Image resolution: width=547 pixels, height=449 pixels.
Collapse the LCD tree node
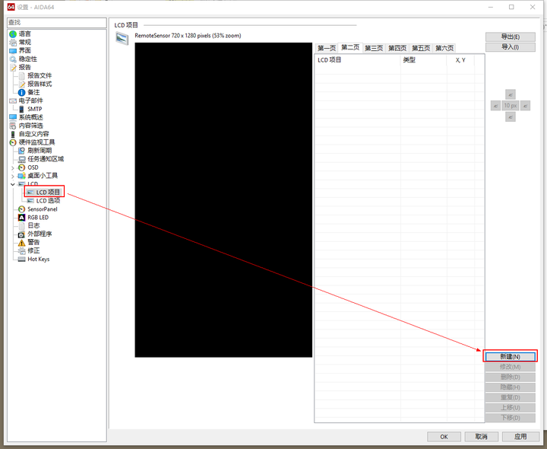(x=12, y=184)
